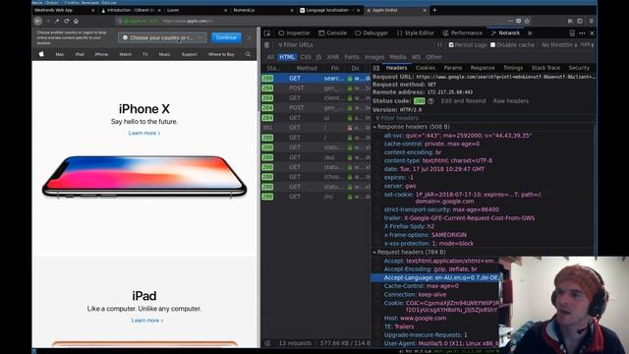
Task: Open the No throttling dropdown
Action: pyautogui.click(x=559, y=45)
